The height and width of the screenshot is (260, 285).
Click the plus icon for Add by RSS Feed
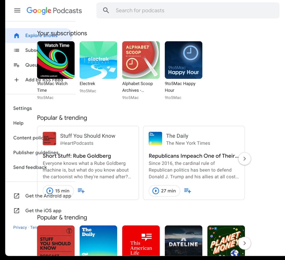17,80
